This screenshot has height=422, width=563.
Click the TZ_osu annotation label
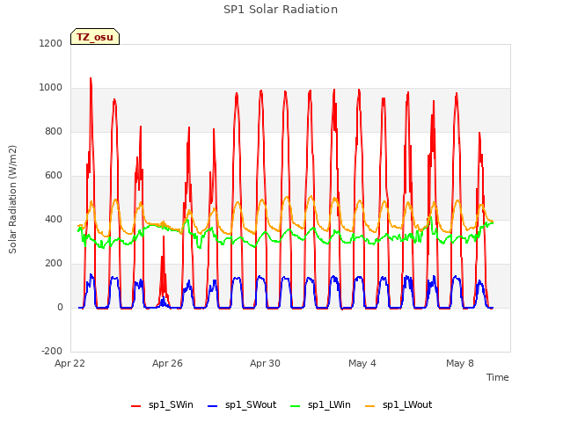95,37
